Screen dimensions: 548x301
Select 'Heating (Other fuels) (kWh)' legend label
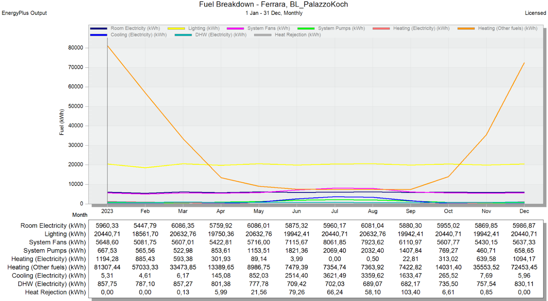point(508,28)
